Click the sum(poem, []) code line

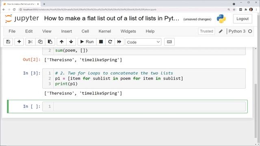[71, 50]
